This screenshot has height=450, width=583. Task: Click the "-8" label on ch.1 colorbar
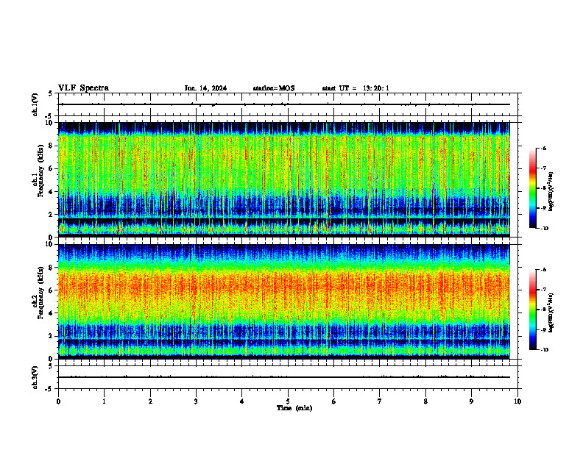coord(543,188)
